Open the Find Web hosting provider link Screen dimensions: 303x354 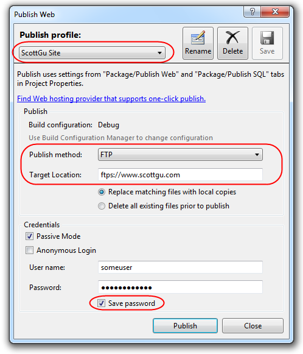coord(111,99)
